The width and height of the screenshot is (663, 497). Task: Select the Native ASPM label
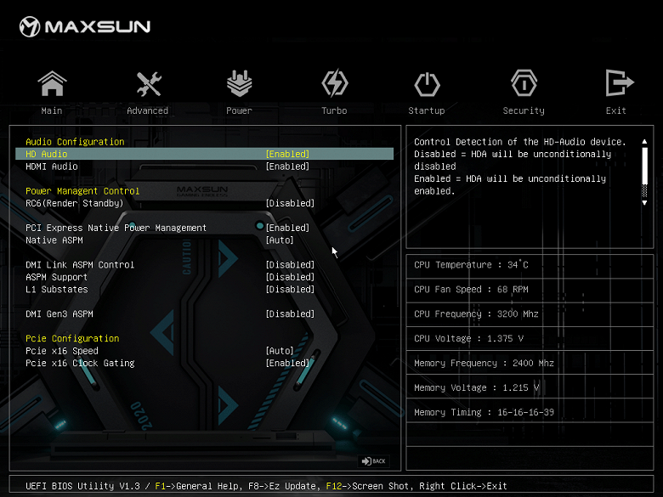54,240
